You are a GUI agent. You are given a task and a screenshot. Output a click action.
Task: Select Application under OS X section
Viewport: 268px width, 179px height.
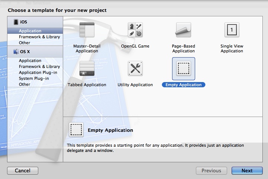coord(30,61)
